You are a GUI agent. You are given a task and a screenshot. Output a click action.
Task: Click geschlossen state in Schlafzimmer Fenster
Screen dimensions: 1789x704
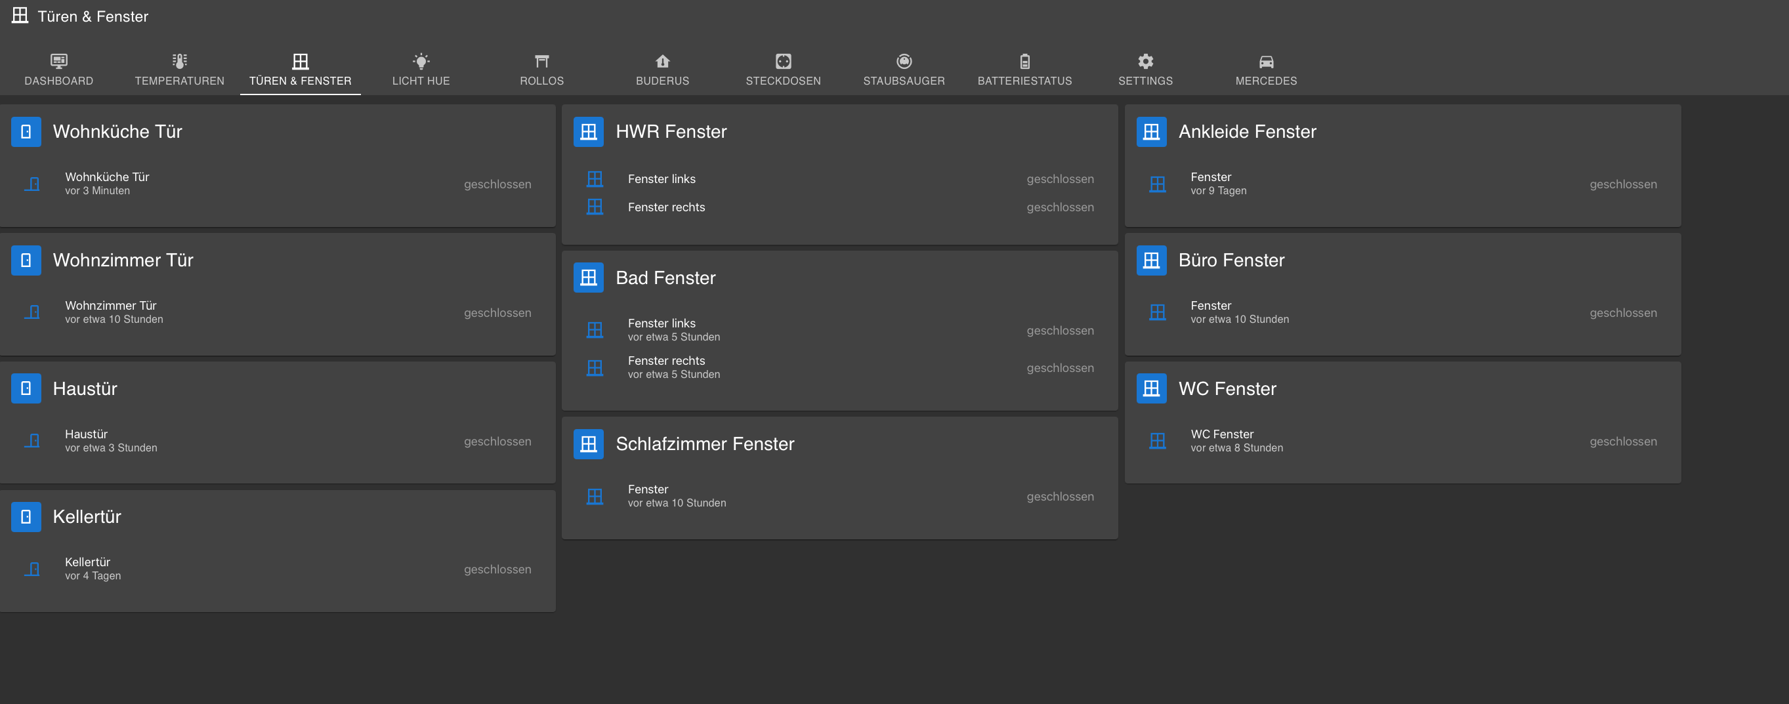click(1060, 497)
